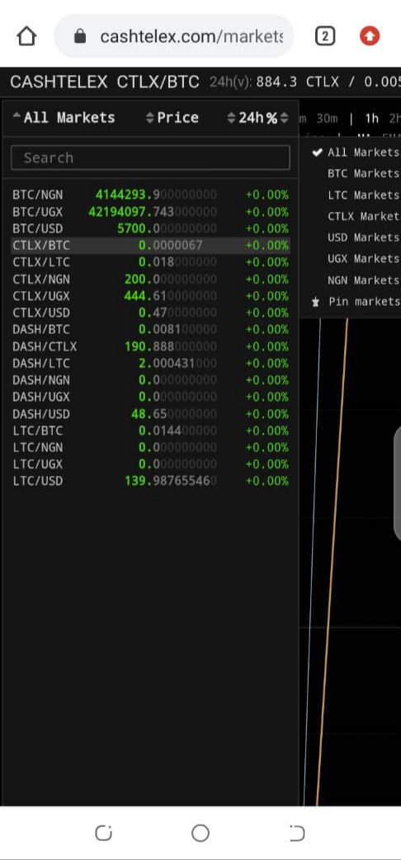Tap the Android recent apps icon
The width and height of the screenshot is (401, 860).
pyautogui.click(x=104, y=833)
